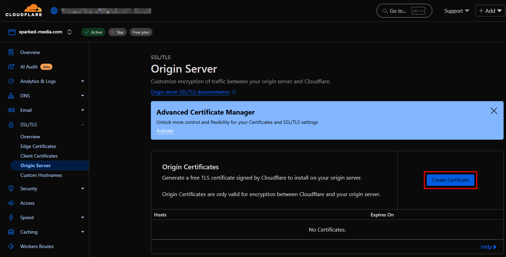
Task: Click Activate in the Advanced Certificate Manager banner
Action: pyautogui.click(x=165, y=131)
